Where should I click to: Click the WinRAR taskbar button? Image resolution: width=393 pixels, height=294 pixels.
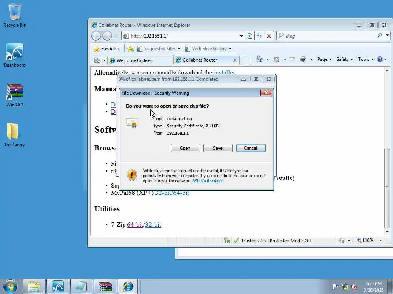click(x=105, y=286)
